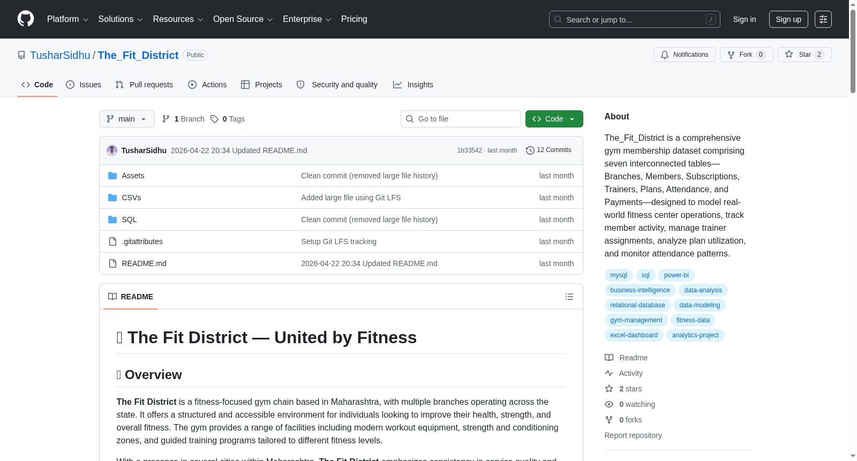Screen dimensions: 857x461
Task: Open the GitHub home logo
Action: point(26,19)
